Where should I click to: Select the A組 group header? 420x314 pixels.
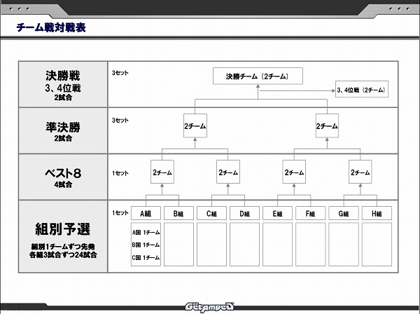tap(146, 213)
